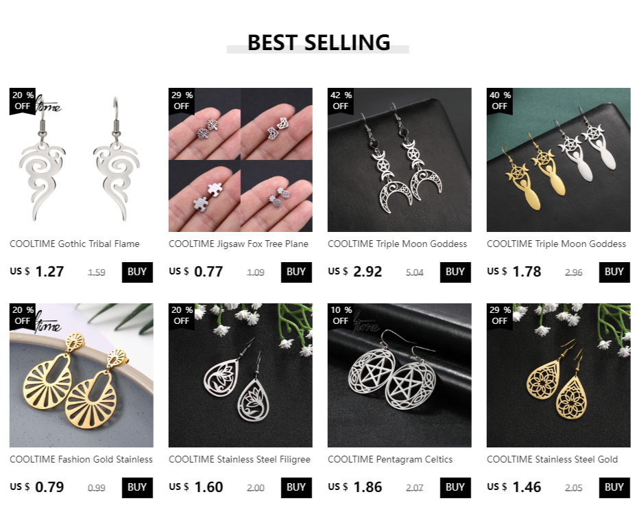Open the gold and silver goddess earrings image
639x514 pixels.
[x=558, y=160]
